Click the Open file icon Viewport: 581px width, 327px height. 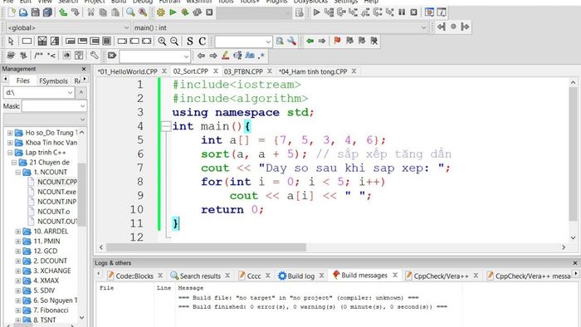pyautogui.click(x=23, y=12)
